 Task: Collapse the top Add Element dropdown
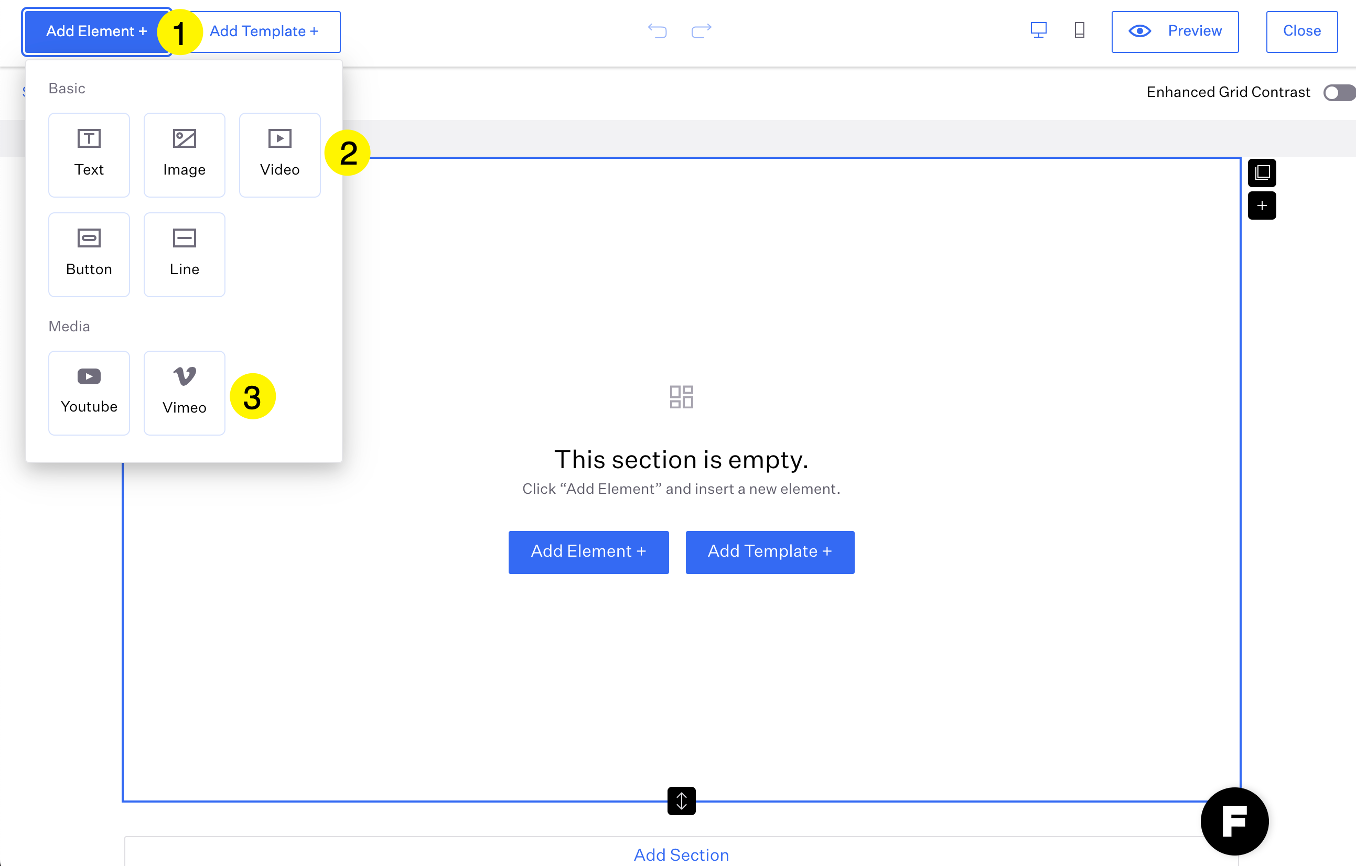point(96,31)
